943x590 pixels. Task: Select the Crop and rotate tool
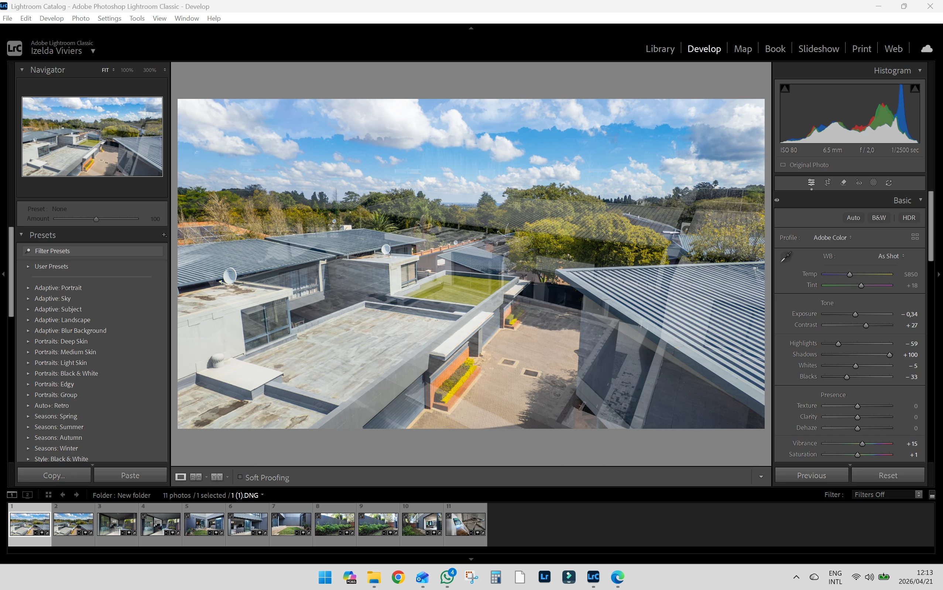coord(827,183)
